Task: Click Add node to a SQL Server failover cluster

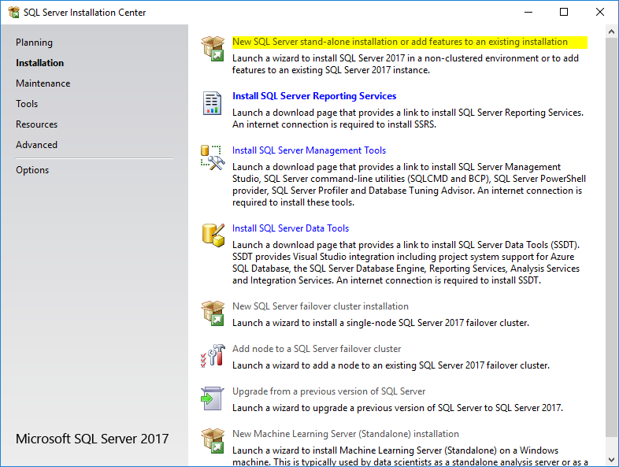Action: tap(317, 350)
